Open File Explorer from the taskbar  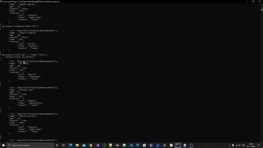click(x=77, y=145)
